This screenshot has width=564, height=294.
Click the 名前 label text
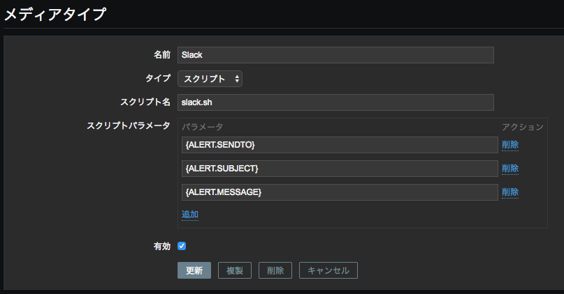pos(161,55)
